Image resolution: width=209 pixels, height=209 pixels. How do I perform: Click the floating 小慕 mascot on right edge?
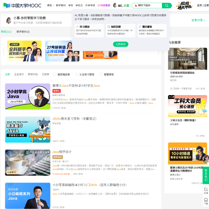(x=206, y=159)
